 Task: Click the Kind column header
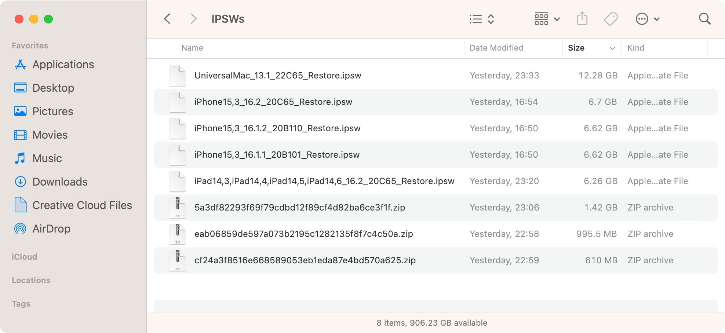point(636,48)
